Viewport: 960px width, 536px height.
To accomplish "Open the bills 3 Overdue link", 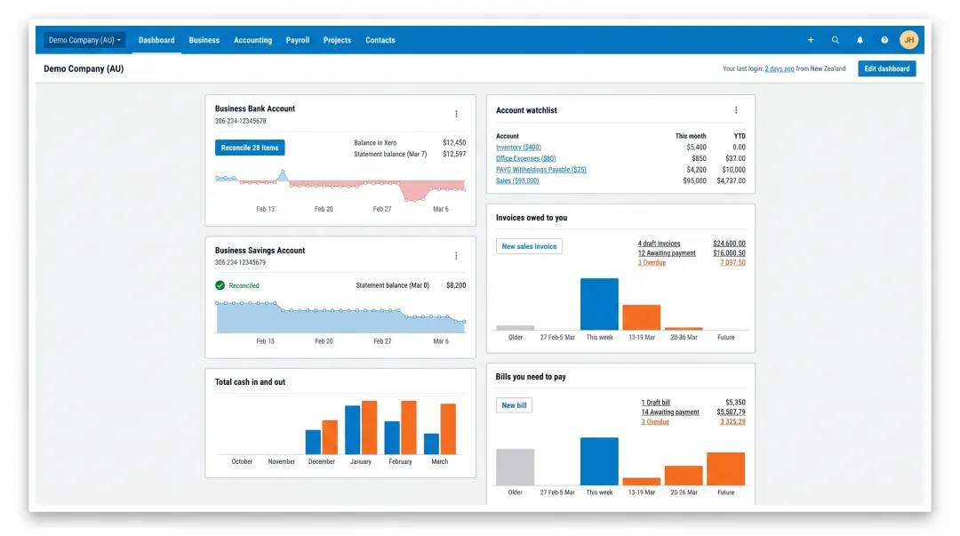I will point(655,421).
